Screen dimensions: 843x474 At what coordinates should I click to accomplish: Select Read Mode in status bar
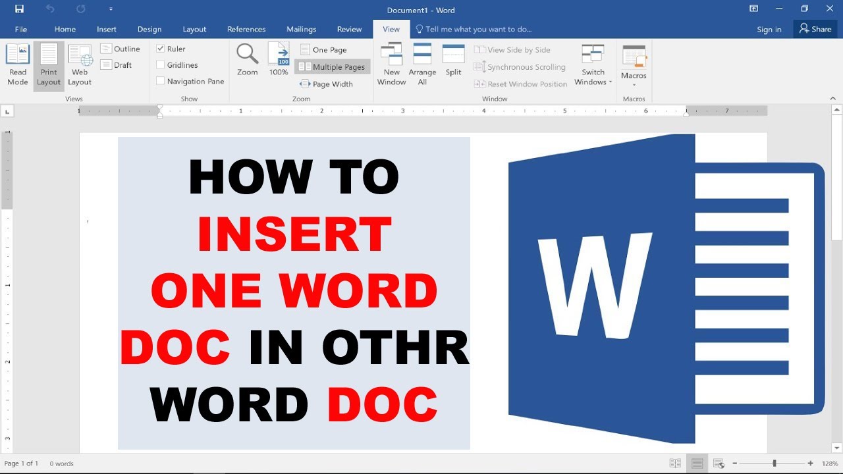675,463
